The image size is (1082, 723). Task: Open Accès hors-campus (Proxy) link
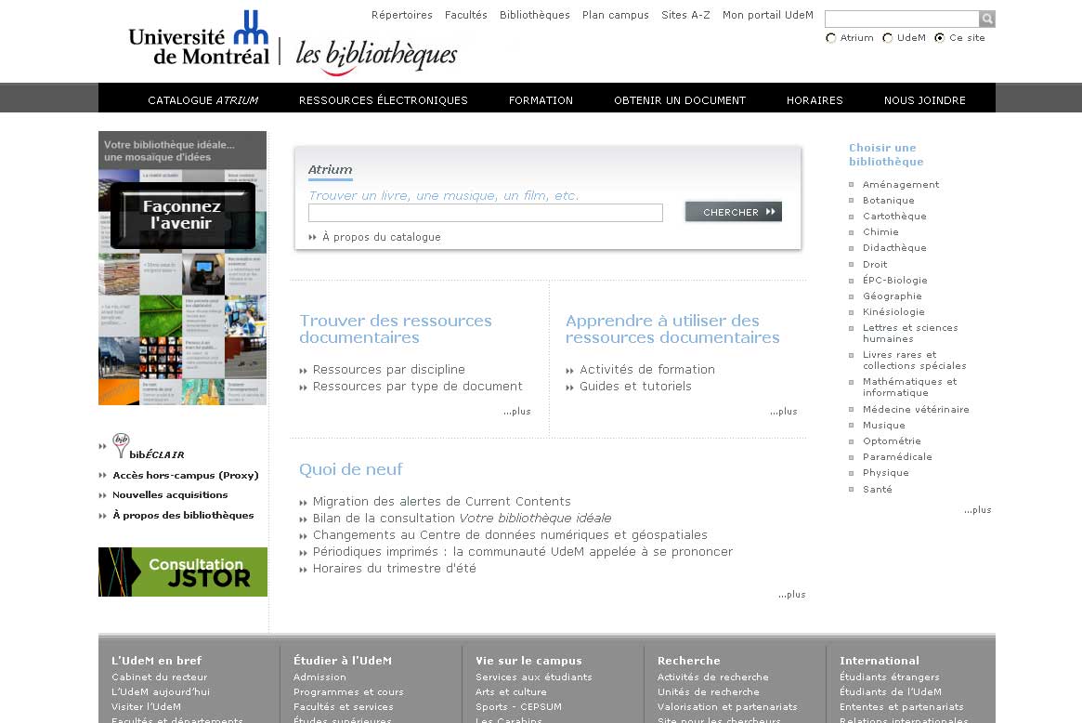point(186,475)
